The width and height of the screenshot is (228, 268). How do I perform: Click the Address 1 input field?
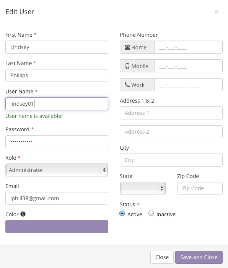pos(171,113)
